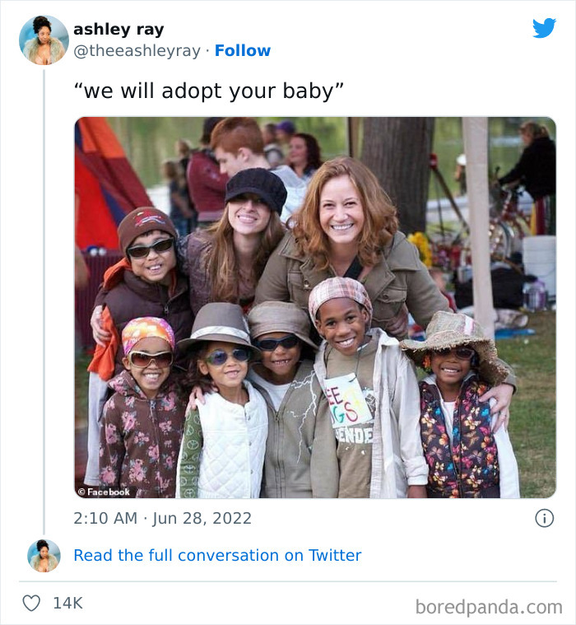Follow @theeashleyray
The width and height of the screenshot is (576, 625).
click(243, 51)
